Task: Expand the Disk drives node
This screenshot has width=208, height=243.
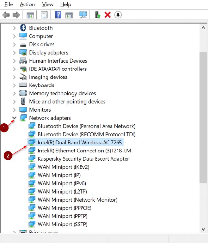Action: (x=14, y=44)
